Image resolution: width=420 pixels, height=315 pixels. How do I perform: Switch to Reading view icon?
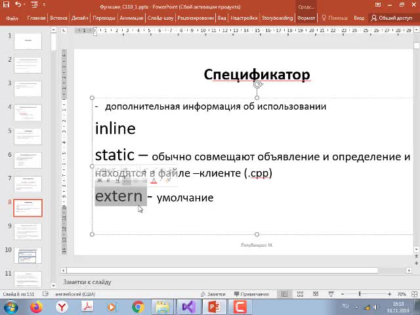[x=316, y=294]
